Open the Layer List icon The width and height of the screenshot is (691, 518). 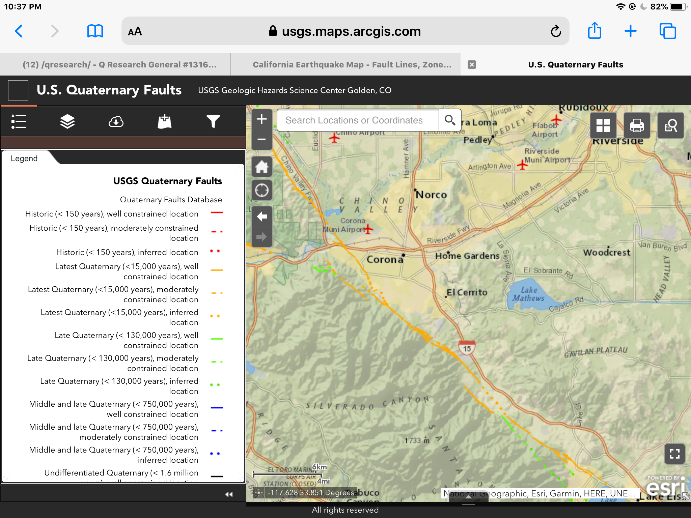tap(67, 121)
